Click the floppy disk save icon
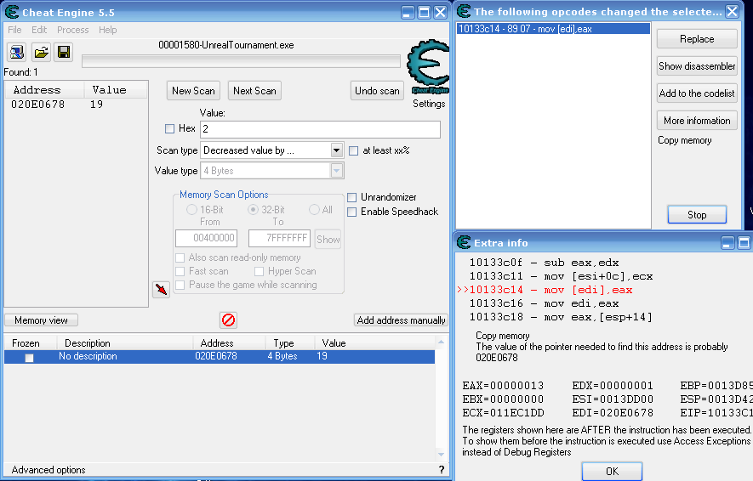 pos(63,53)
